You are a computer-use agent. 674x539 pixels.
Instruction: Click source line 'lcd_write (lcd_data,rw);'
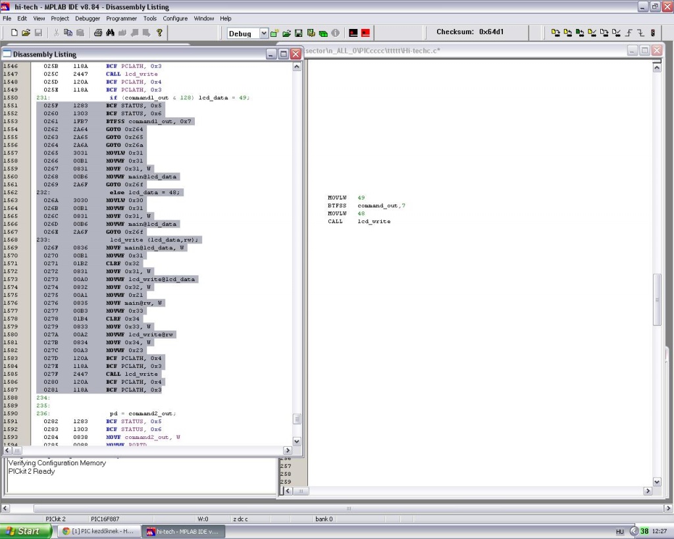(154, 240)
